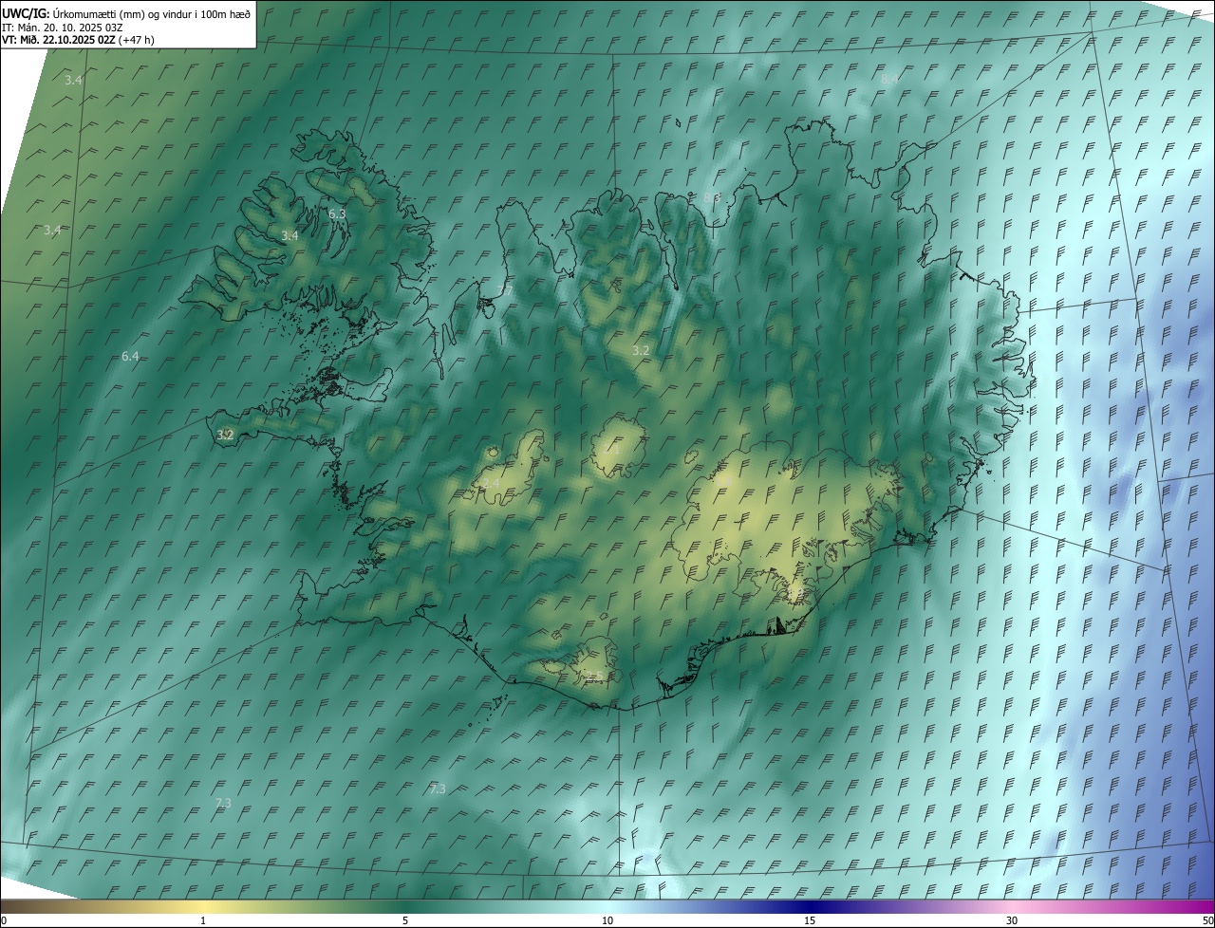
Task: Click the '6.4' value label on the map
Action: (x=130, y=357)
